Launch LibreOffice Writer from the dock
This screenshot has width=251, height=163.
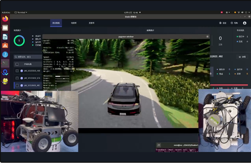click(x=5, y=37)
